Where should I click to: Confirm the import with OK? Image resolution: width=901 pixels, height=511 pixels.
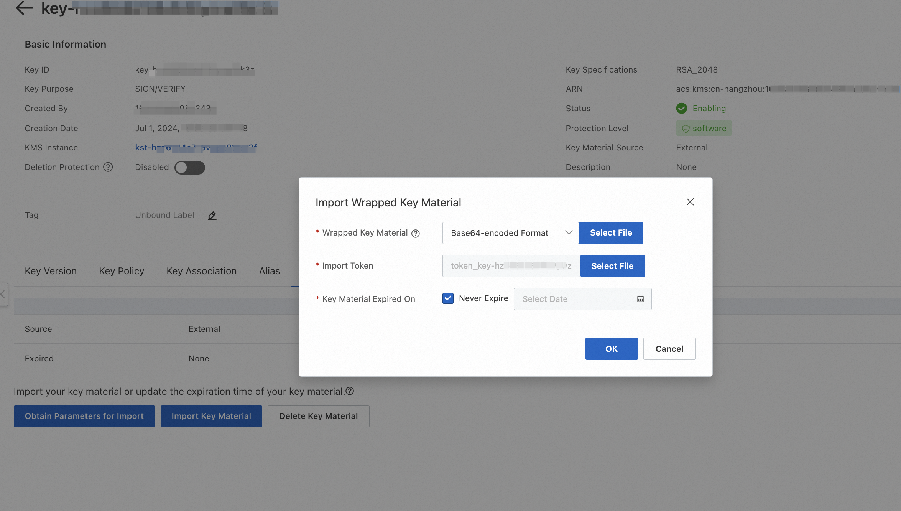611,349
